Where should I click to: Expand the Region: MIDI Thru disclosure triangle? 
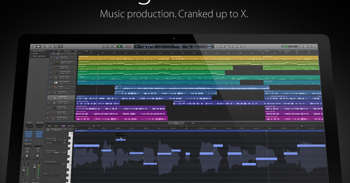click(x=32, y=51)
